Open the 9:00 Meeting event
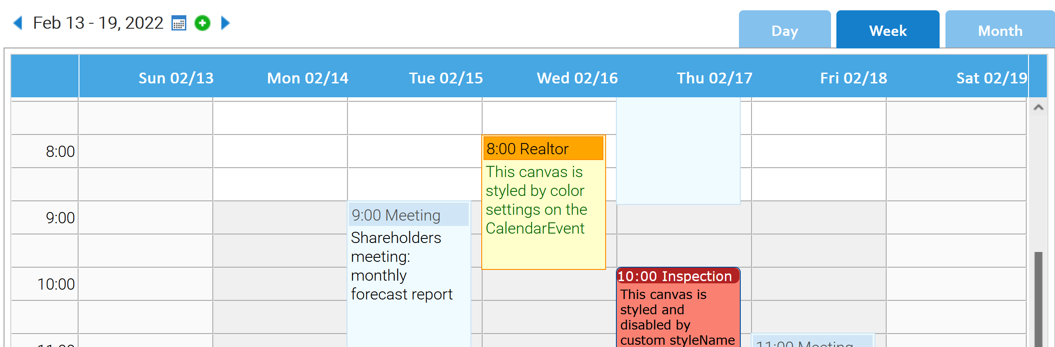The width and height of the screenshot is (1055, 347). [409, 215]
